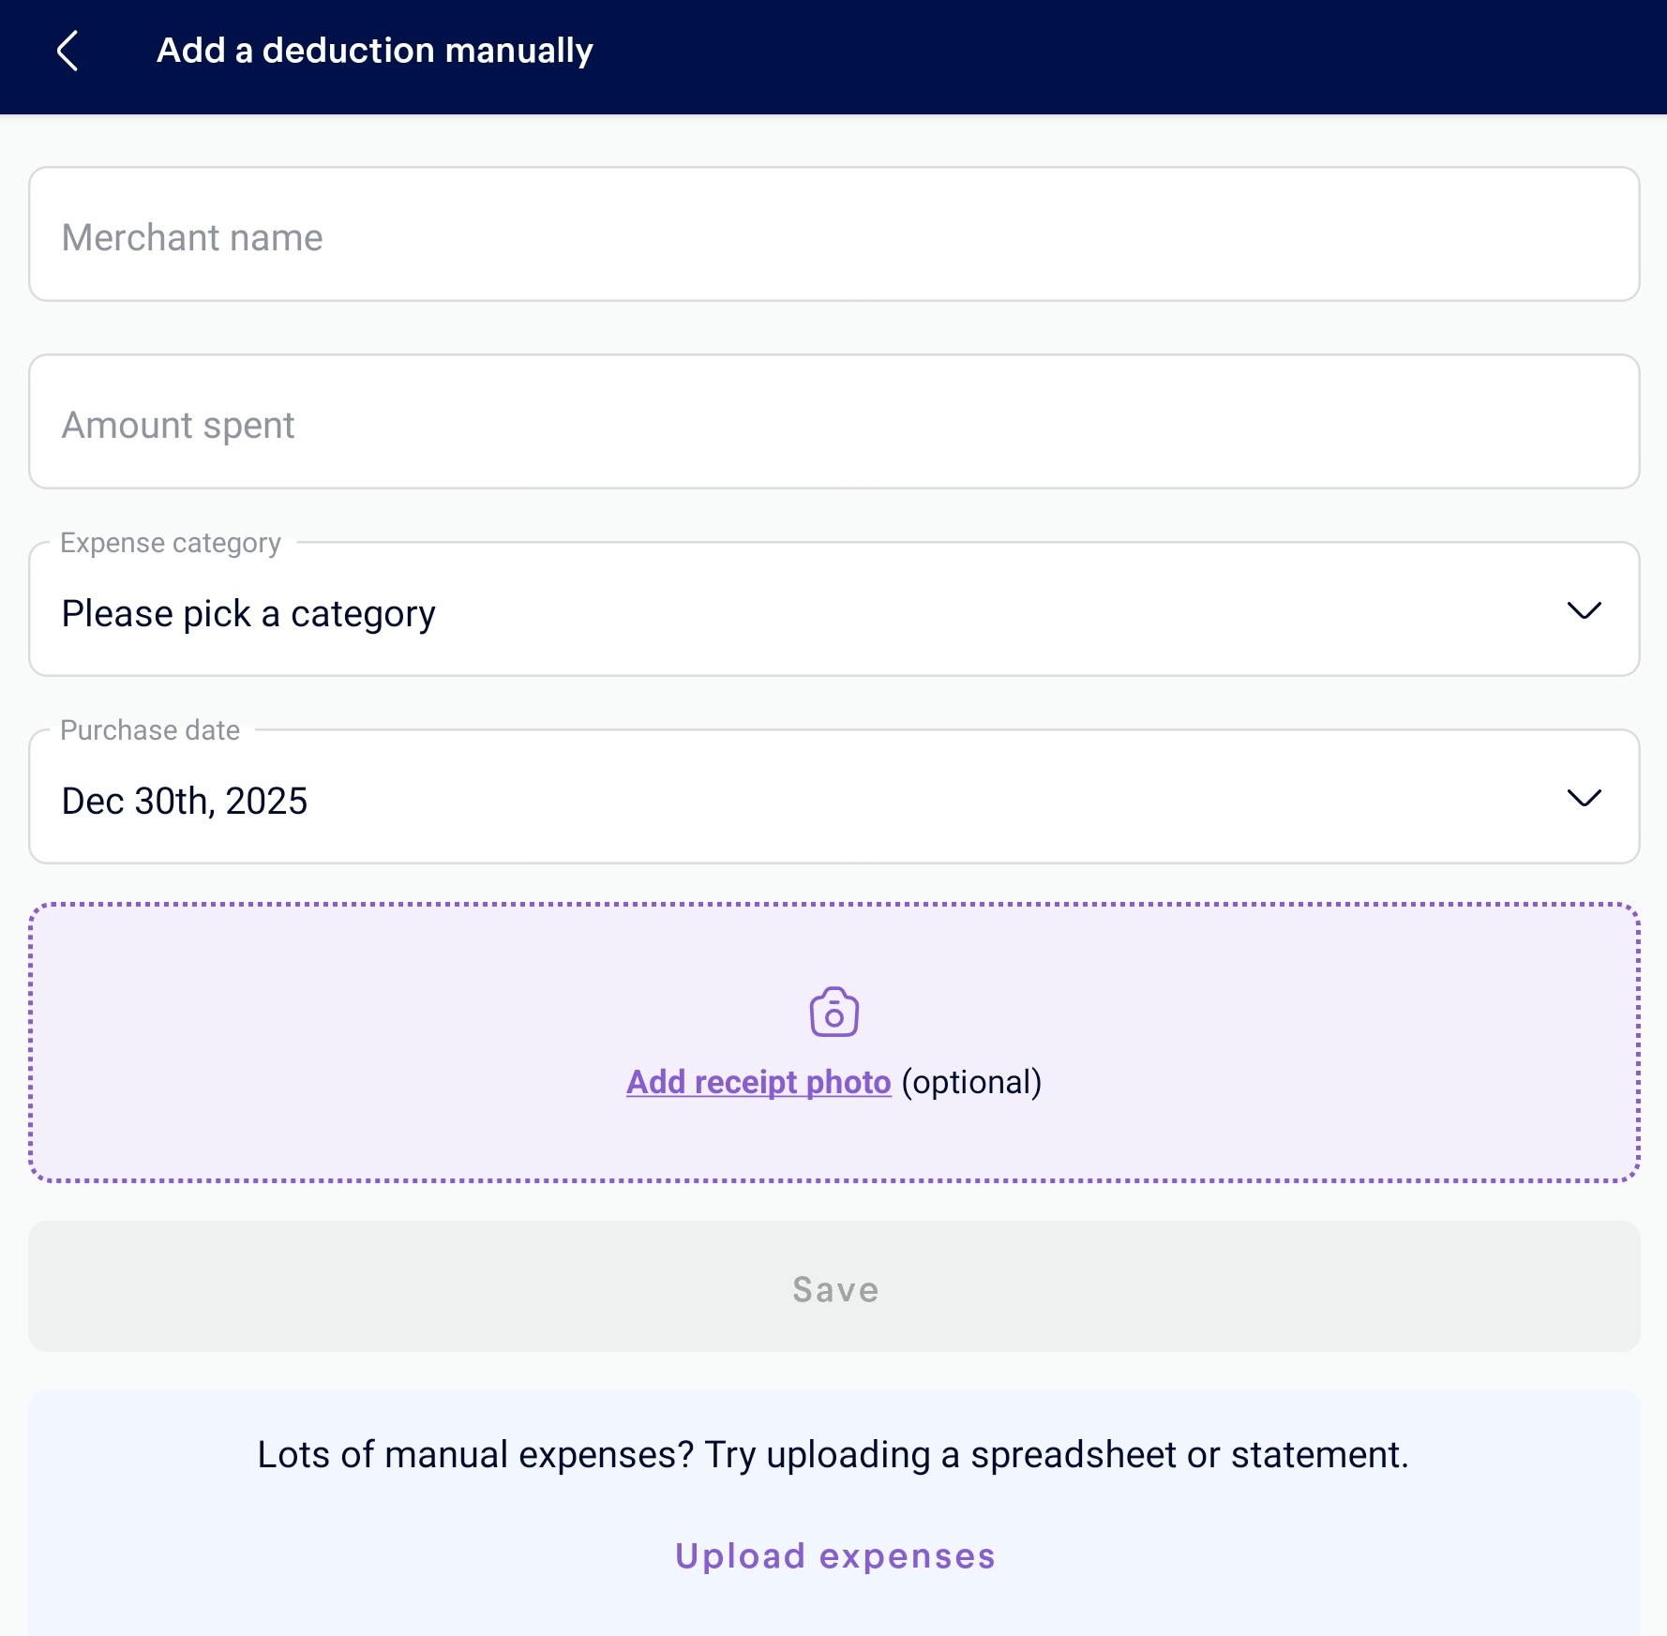
Task: Click empty space in the dashed receipt dropzone
Action: click(x=375, y=1041)
